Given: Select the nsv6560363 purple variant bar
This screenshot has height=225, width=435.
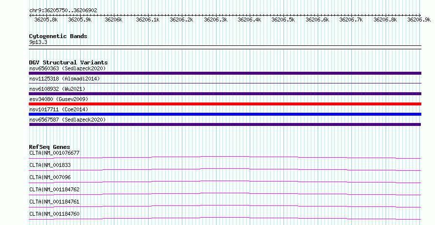Looking at the screenshot, I should click(225, 73).
